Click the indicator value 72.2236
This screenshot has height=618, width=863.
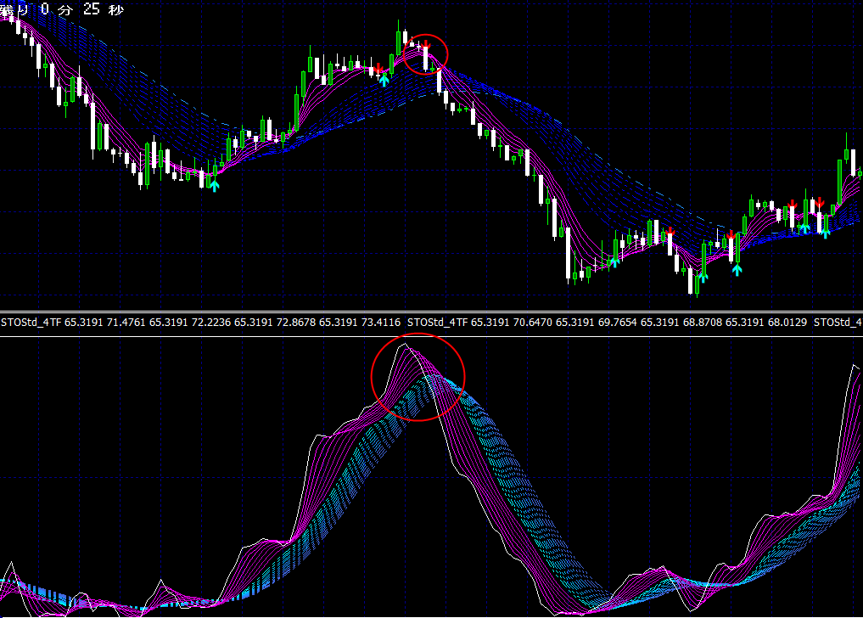click(210, 323)
